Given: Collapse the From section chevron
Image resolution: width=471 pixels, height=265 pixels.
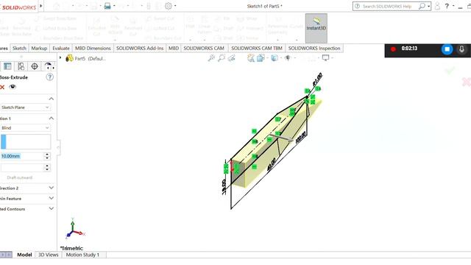Looking at the screenshot, I should click(x=52, y=99).
